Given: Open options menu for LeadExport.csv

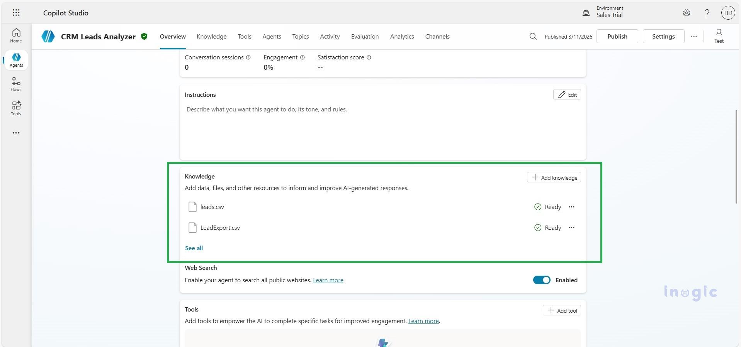Looking at the screenshot, I should coord(572,227).
